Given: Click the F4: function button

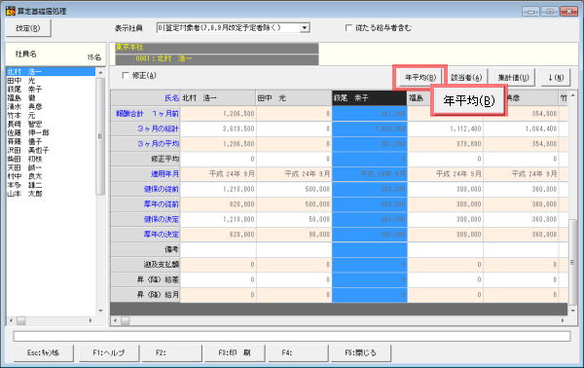Looking at the screenshot, I should 298,352.
